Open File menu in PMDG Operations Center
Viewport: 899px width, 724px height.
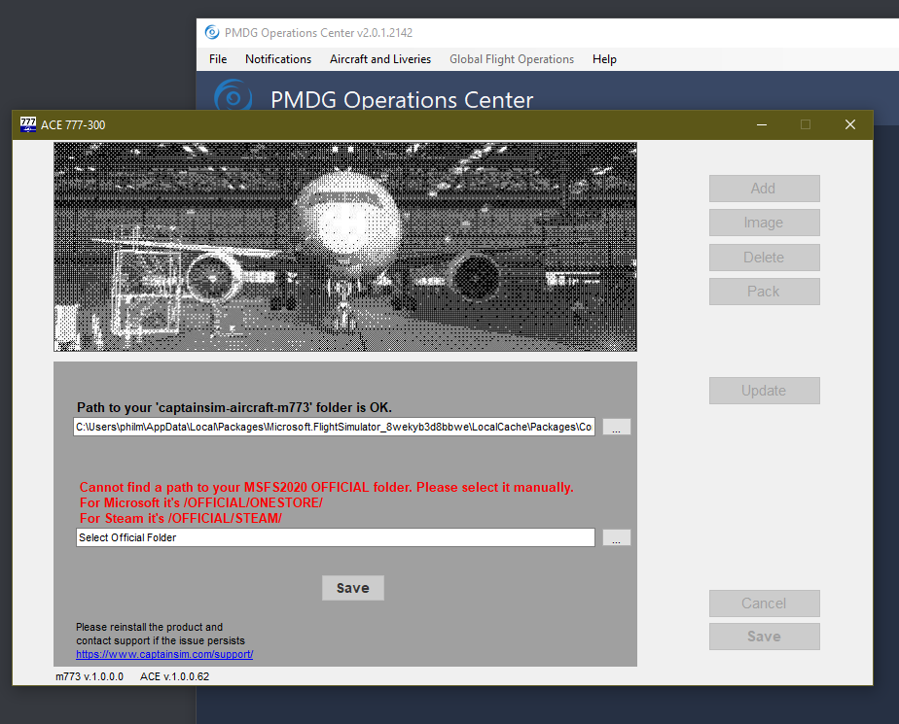pyautogui.click(x=218, y=59)
